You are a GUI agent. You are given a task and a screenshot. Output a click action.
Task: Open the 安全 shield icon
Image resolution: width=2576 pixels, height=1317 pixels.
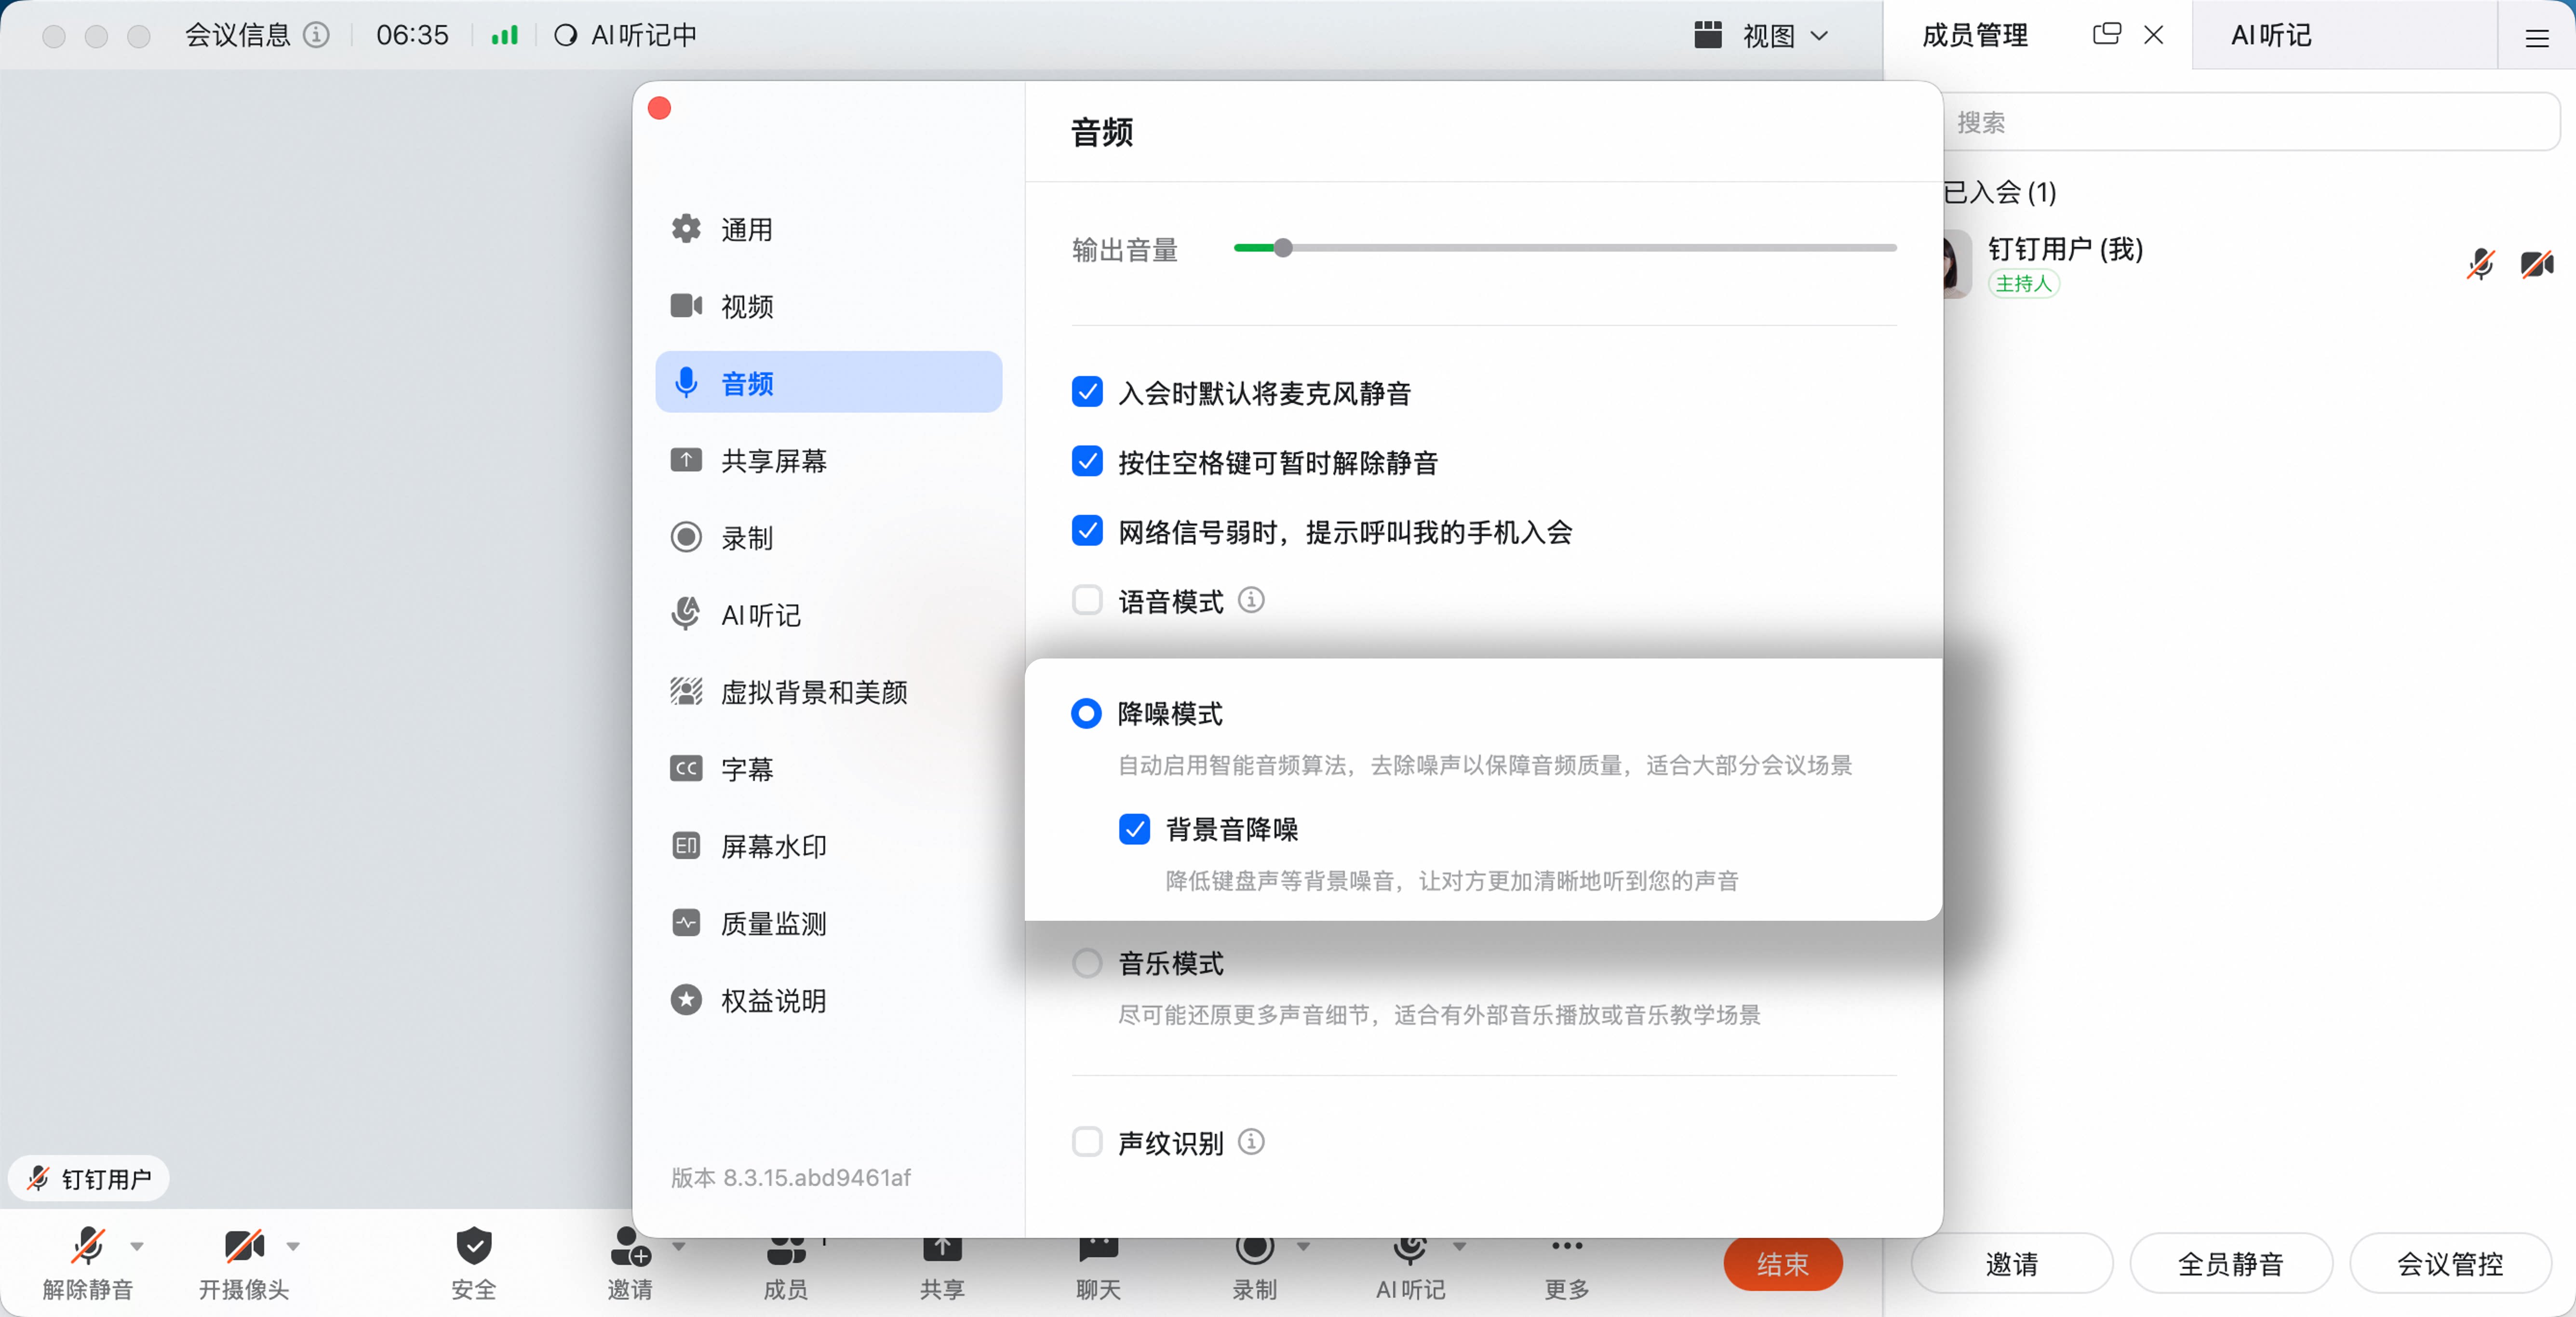(474, 1246)
